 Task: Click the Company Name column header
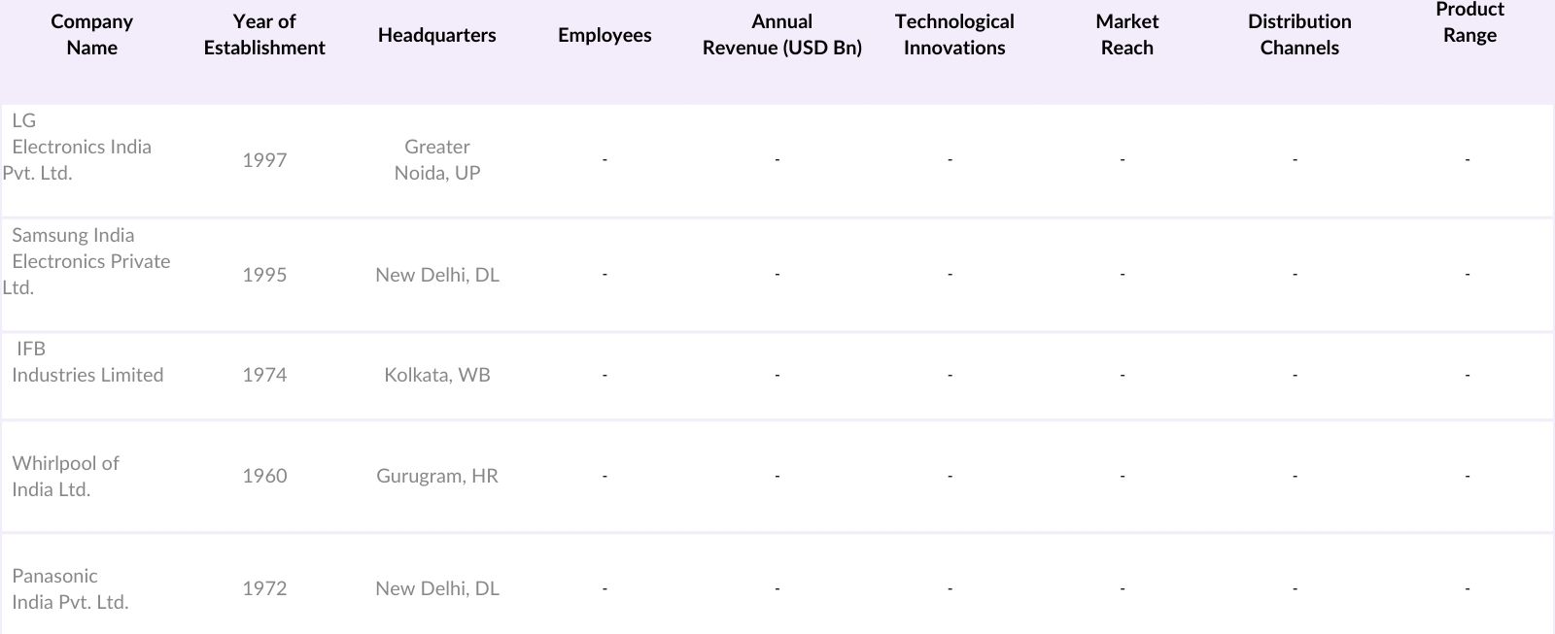91,35
